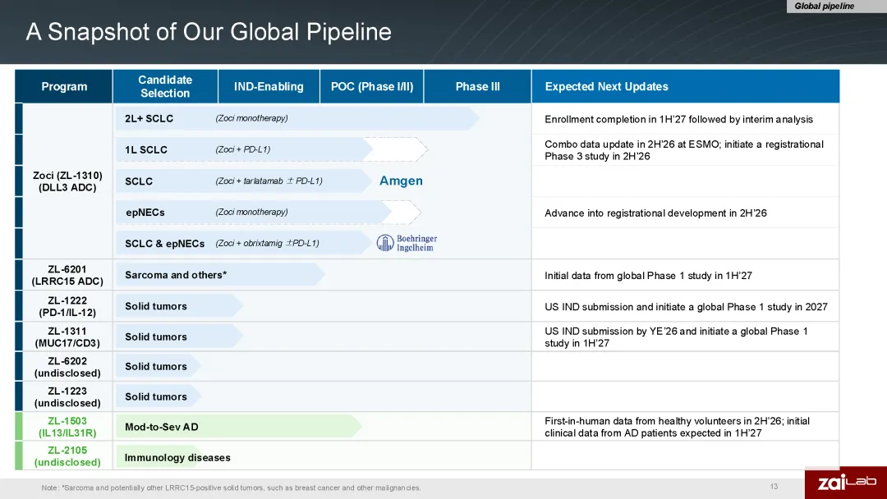887x499 pixels.
Task: Select (Zoci + tarlatamab ± PD-L1) text
Action: pyautogui.click(x=269, y=181)
